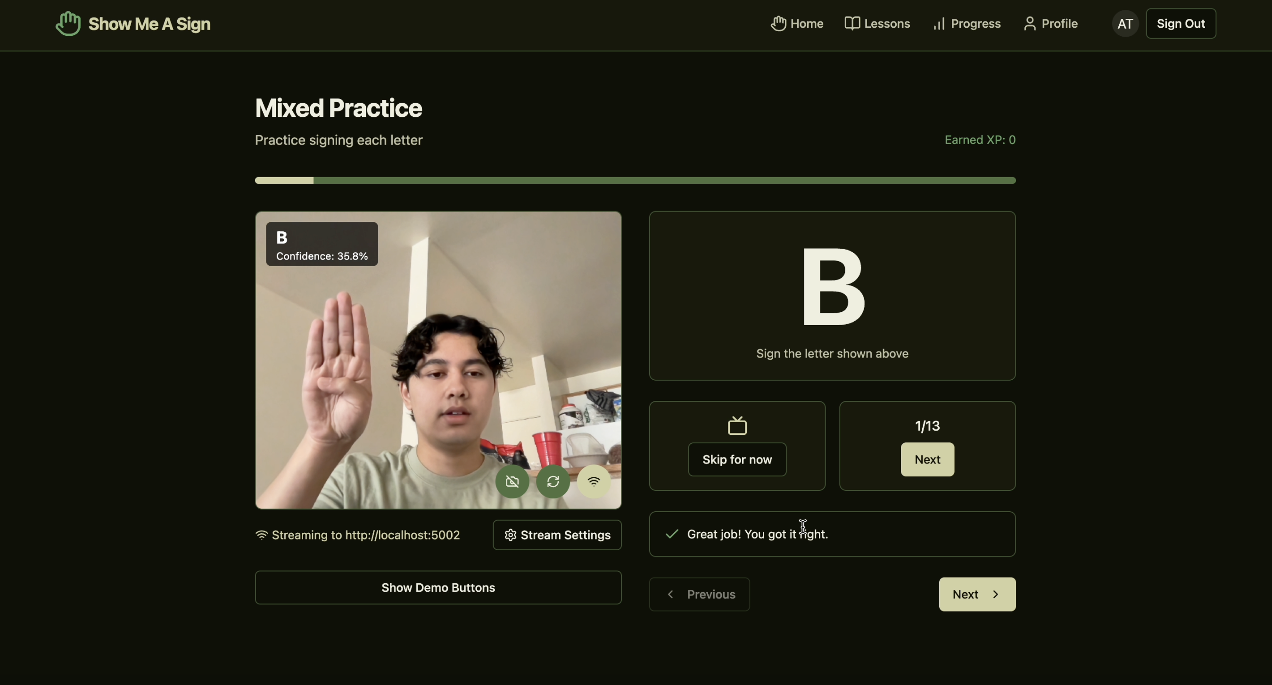The image size is (1272, 685).
Task: Go to Home page
Action: pyautogui.click(x=797, y=24)
